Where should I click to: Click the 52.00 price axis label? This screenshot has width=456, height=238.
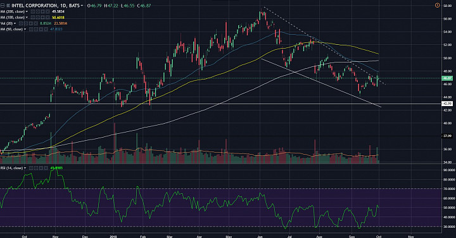point(447,45)
